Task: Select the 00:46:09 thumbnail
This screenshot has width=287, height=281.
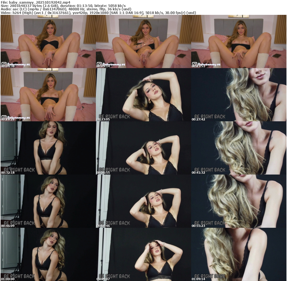Action: tap(48, 201)
